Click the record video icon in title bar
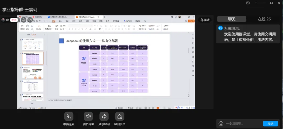 (248, 3)
